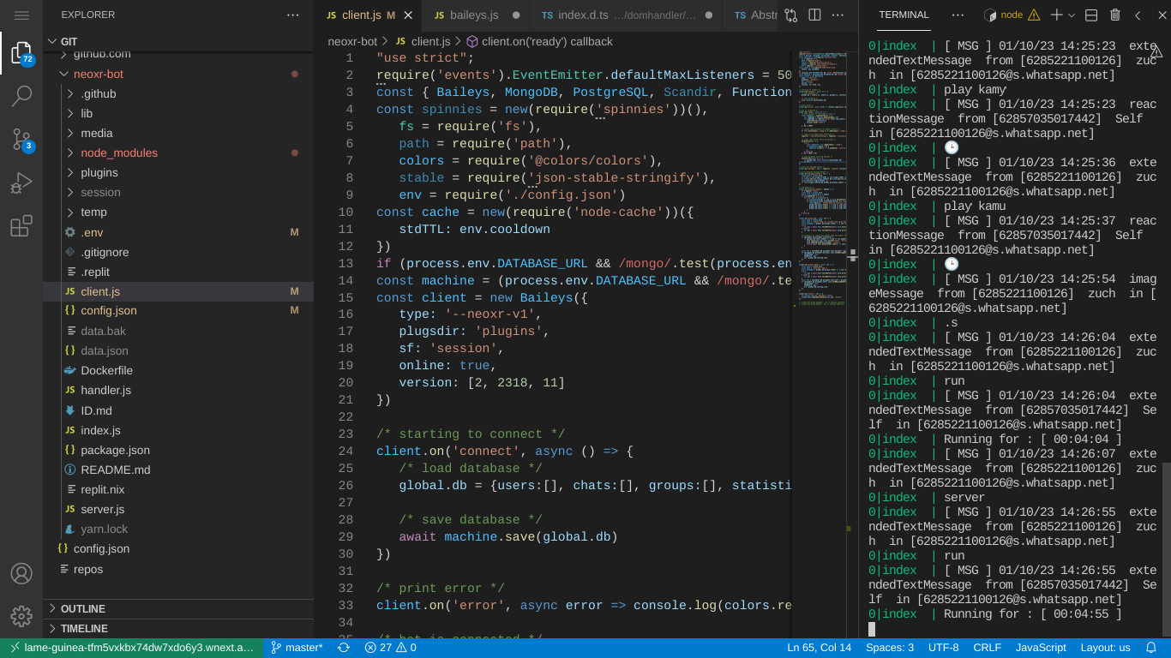
Task: Open the Source Control view
Action: click(21, 139)
